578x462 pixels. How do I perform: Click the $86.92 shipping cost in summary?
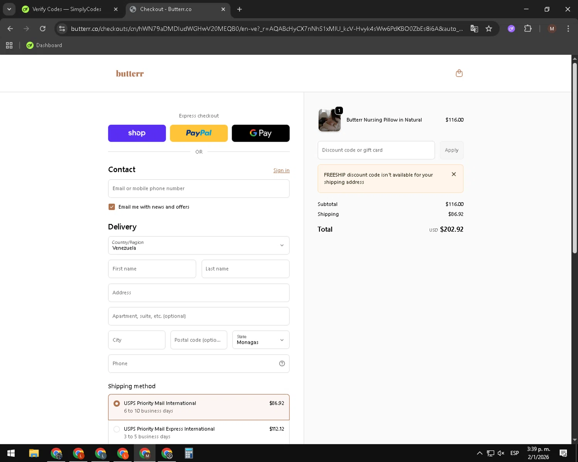point(456,214)
